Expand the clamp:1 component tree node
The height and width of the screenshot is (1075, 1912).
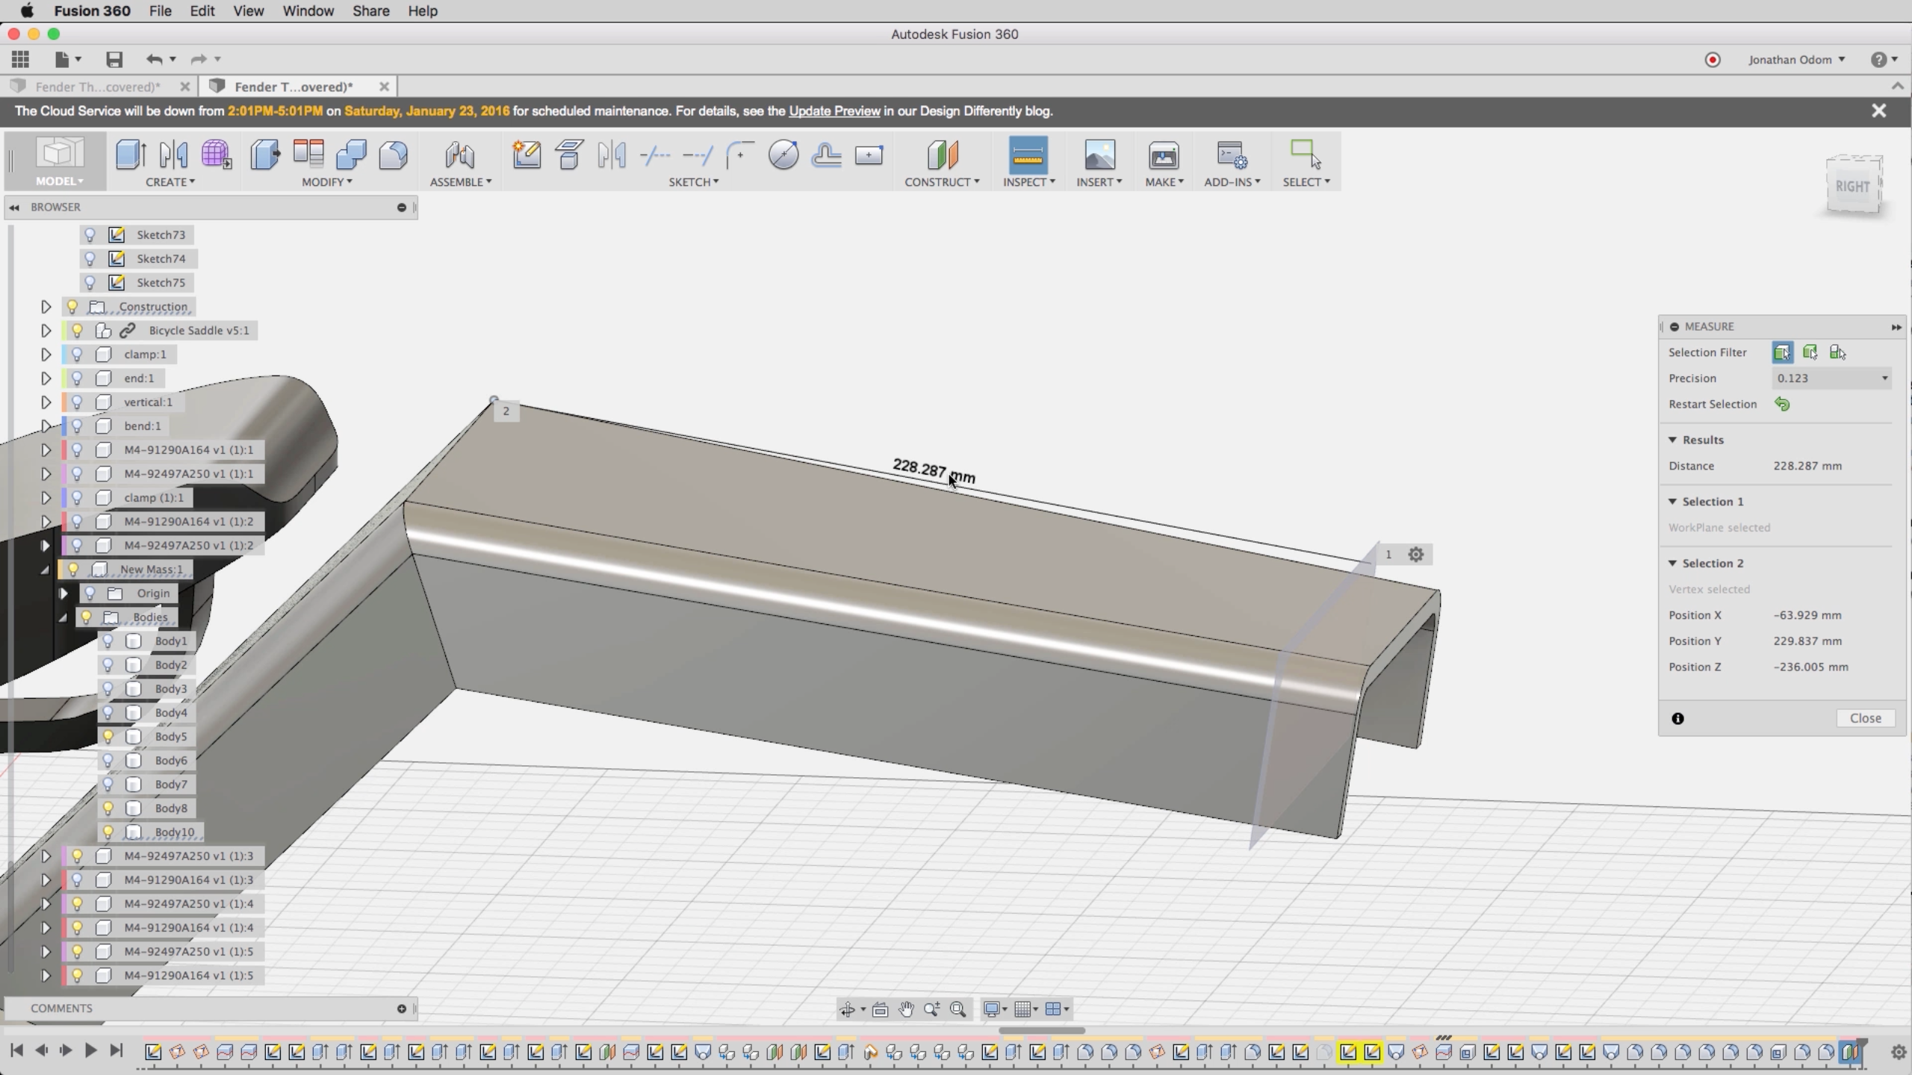[x=46, y=355]
